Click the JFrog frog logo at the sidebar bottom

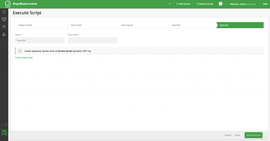(4, 132)
